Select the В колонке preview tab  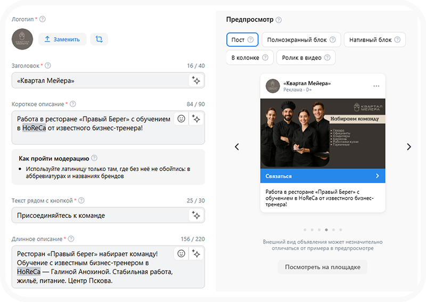click(250, 58)
